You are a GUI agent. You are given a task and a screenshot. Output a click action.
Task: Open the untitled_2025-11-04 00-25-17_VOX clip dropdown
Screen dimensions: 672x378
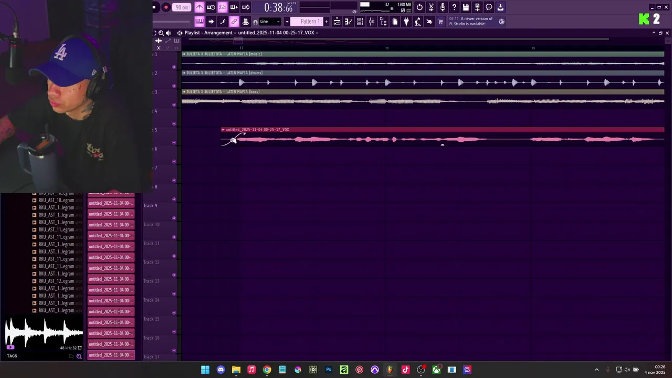click(x=278, y=33)
